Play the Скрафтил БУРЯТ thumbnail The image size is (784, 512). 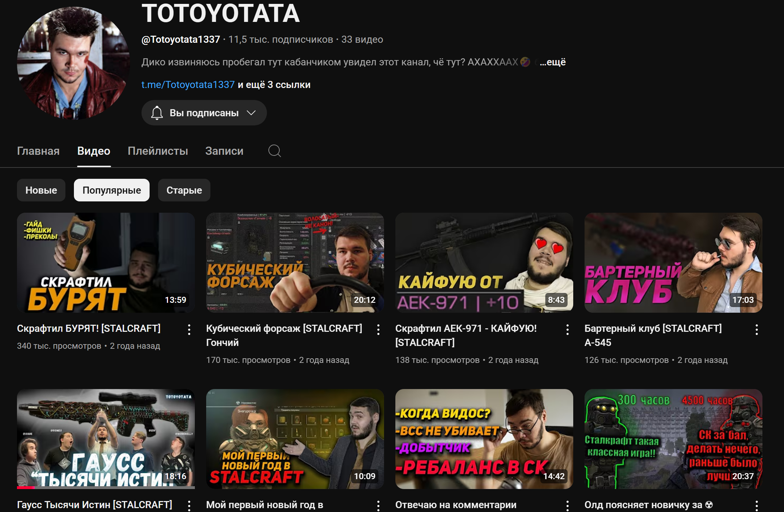coord(106,263)
